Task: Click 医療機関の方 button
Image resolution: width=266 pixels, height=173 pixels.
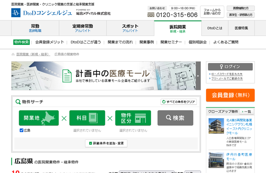Action: 241,8
